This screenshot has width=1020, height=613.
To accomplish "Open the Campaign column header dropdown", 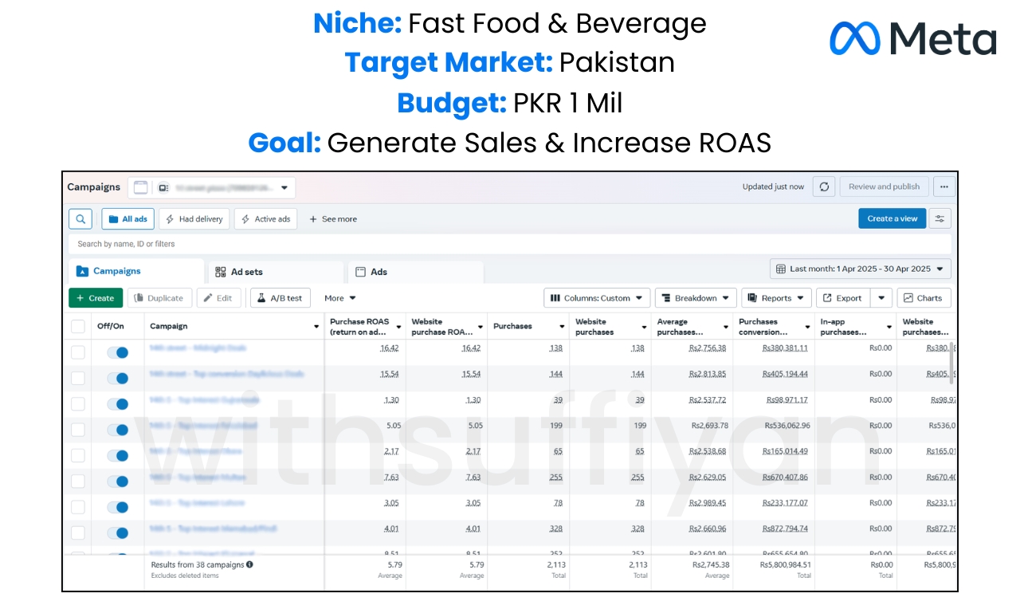I will coord(316,327).
